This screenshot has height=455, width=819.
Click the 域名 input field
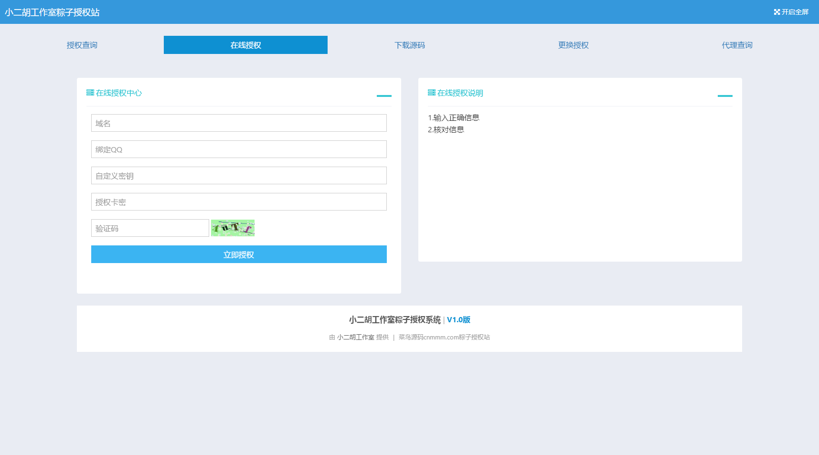click(239, 123)
